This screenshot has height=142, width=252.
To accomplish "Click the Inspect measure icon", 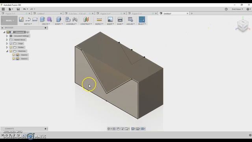I will click(x=99, y=20).
